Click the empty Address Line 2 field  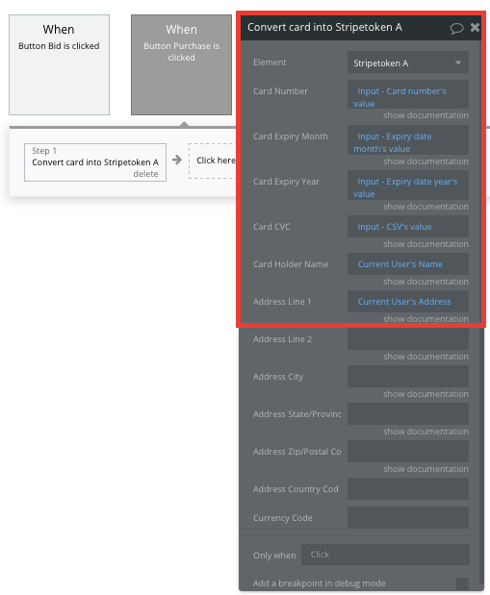(408, 339)
